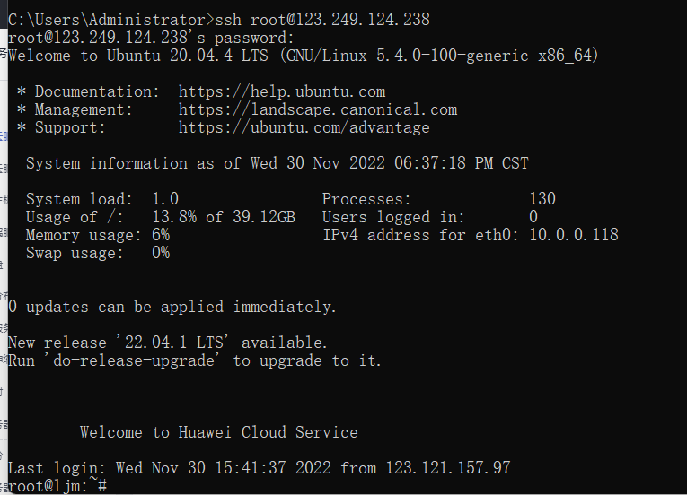Click the disk usage 13.8% of 39.12GB text
Screen dimensions: 687x495
pos(224,217)
